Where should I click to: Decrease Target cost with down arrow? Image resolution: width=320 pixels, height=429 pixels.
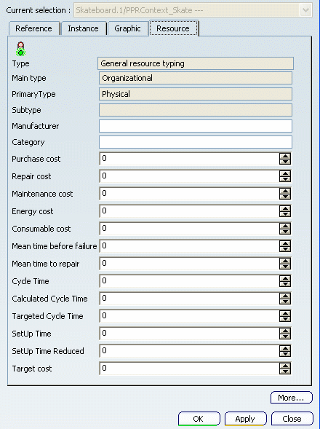[x=285, y=371]
